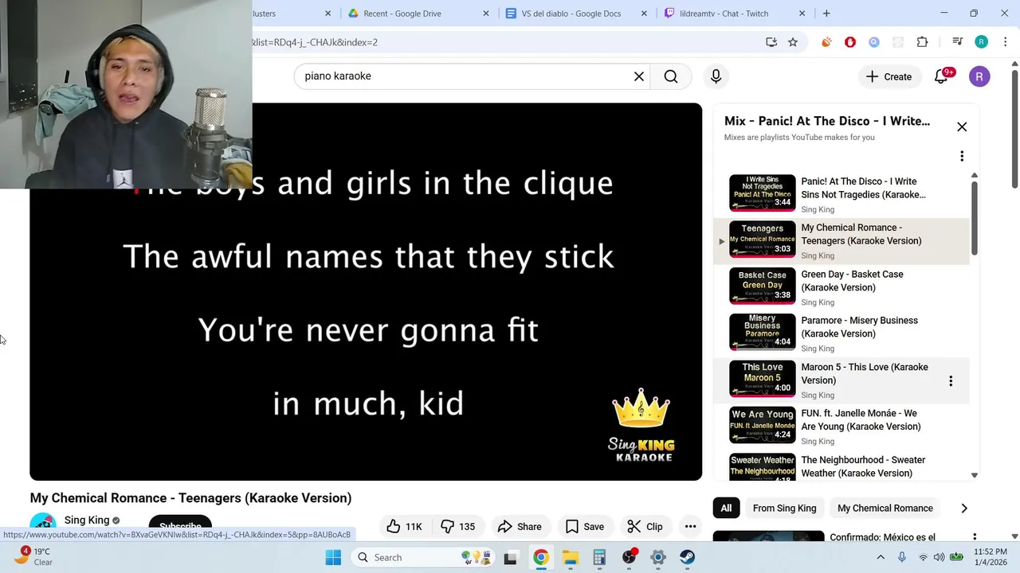Open more video actions ellipsis button

click(690, 526)
